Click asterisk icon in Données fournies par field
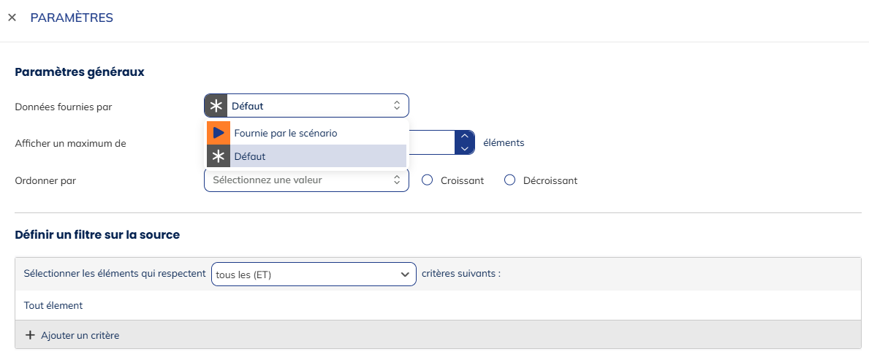Screen dimensions: 869x357 coord(216,106)
